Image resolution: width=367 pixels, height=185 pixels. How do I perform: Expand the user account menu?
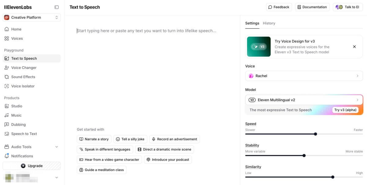[x=57, y=177]
